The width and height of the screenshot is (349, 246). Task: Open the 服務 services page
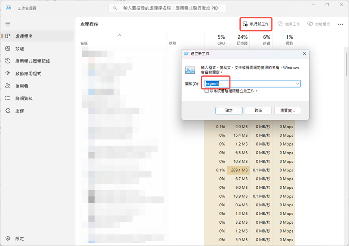38,111
